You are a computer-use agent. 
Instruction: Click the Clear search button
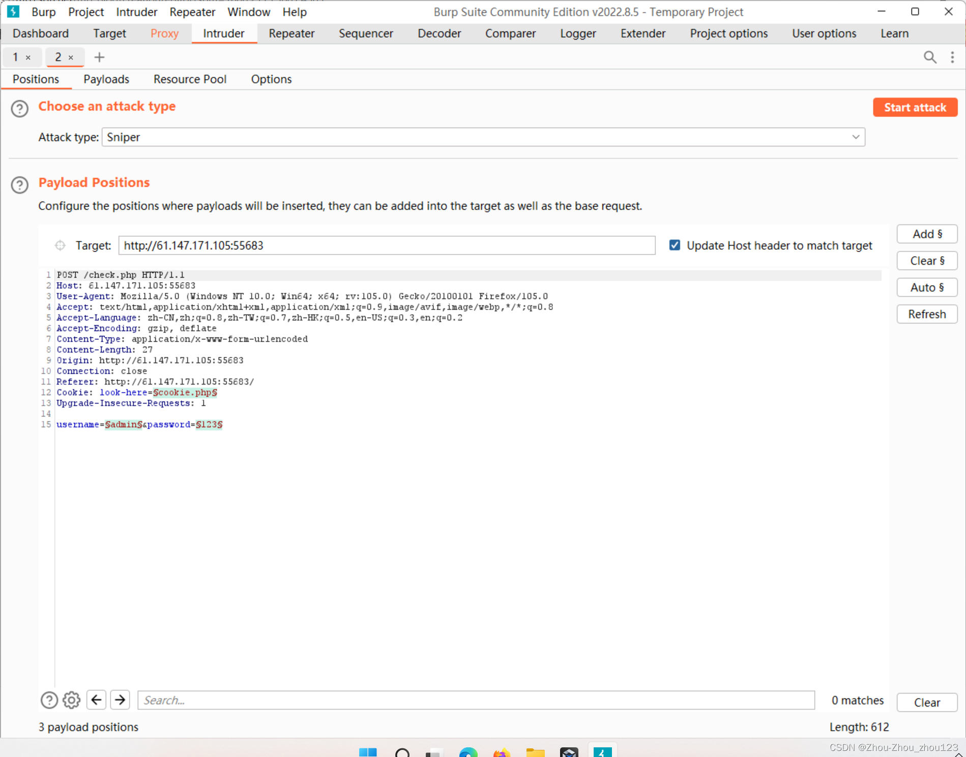click(927, 703)
